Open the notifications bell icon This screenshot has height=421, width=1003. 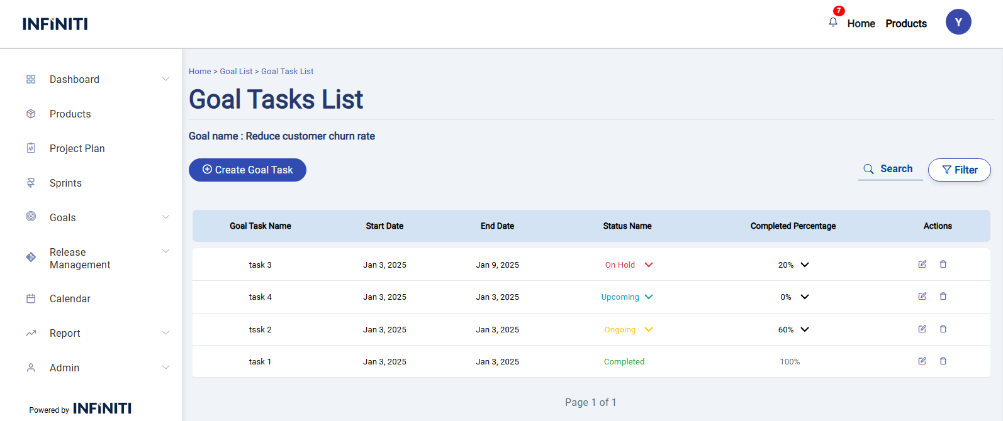coord(833,22)
